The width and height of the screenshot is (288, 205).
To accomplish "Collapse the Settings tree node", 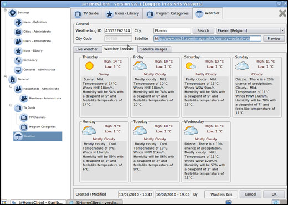I will (5, 9).
